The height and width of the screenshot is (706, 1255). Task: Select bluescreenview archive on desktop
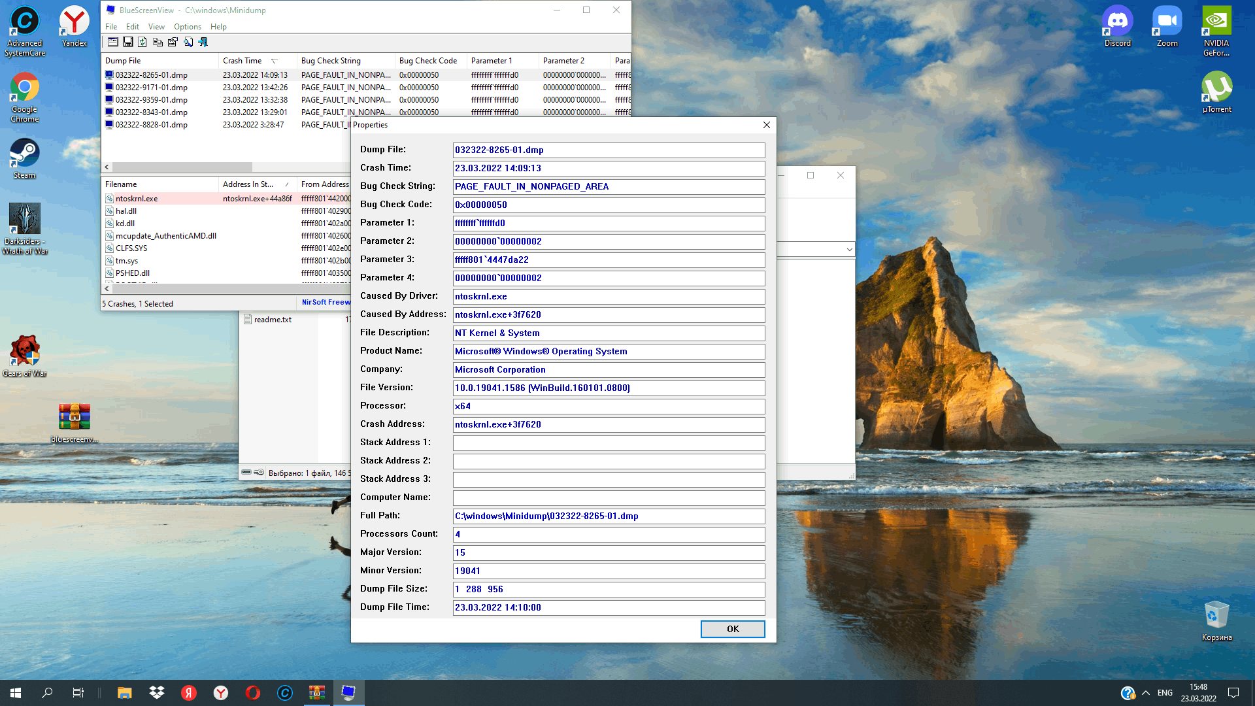coord(75,423)
